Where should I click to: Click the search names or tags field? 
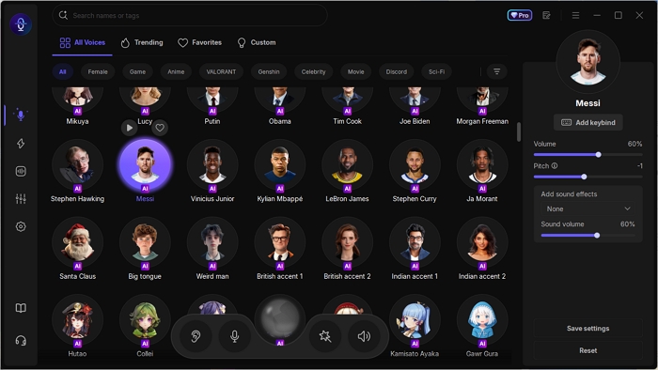click(190, 16)
